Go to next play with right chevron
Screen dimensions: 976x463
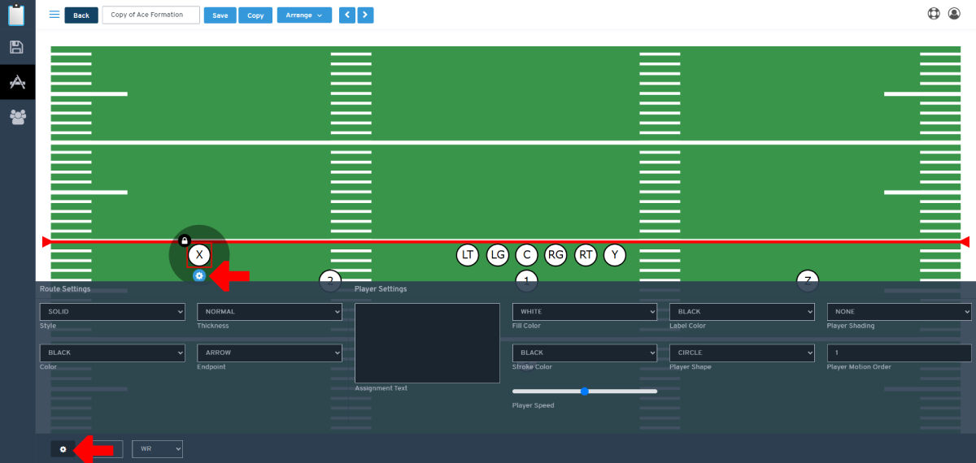(x=366, y=15)
